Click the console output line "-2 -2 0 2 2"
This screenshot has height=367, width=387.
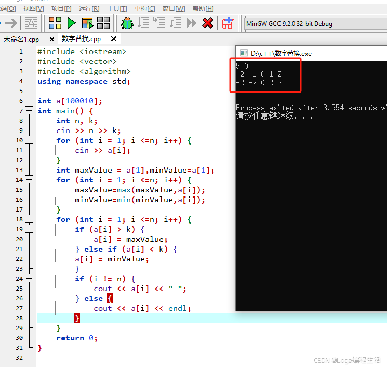point(259,82)
